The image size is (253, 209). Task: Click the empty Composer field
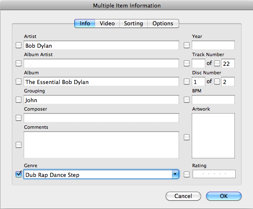101,118
